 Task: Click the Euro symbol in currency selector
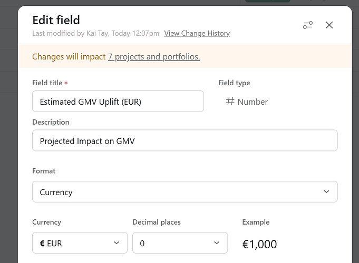[x=42, y=243]
